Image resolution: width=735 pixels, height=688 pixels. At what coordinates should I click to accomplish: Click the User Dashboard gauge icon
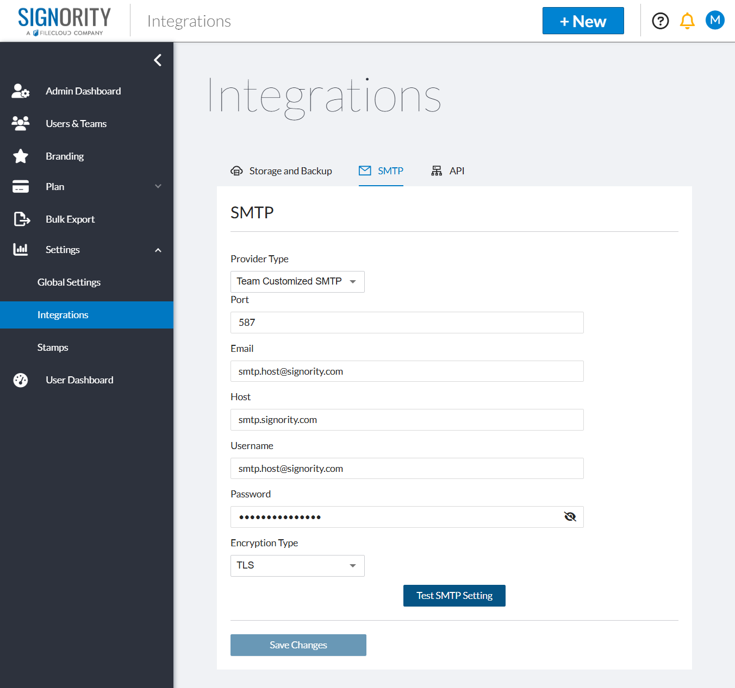pyautogui.click(x=21, y=380)
